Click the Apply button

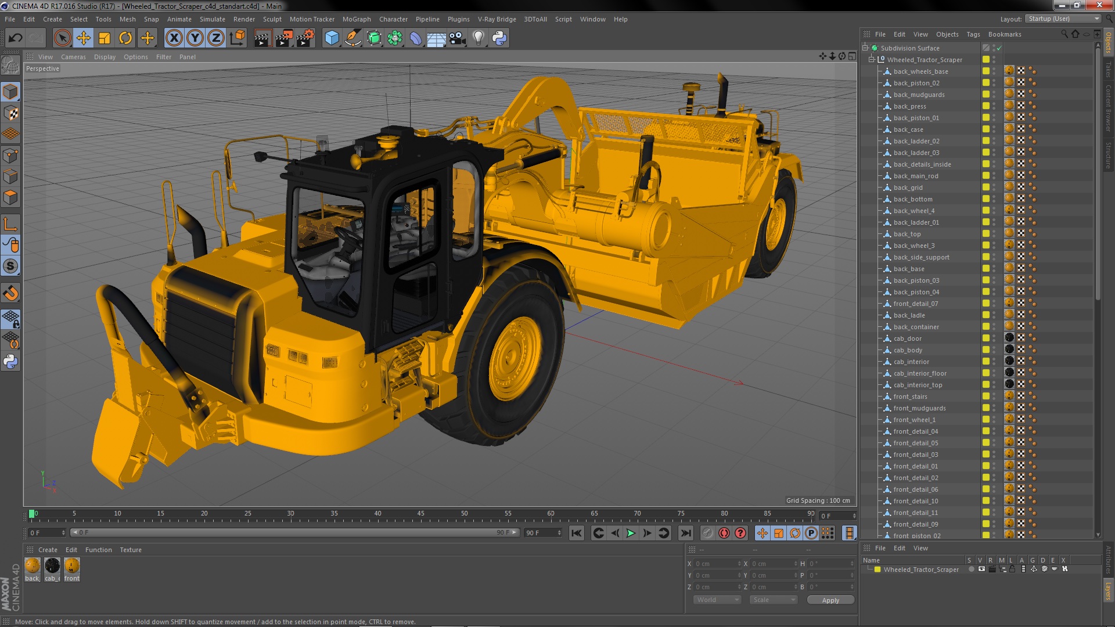click(830, 600)
